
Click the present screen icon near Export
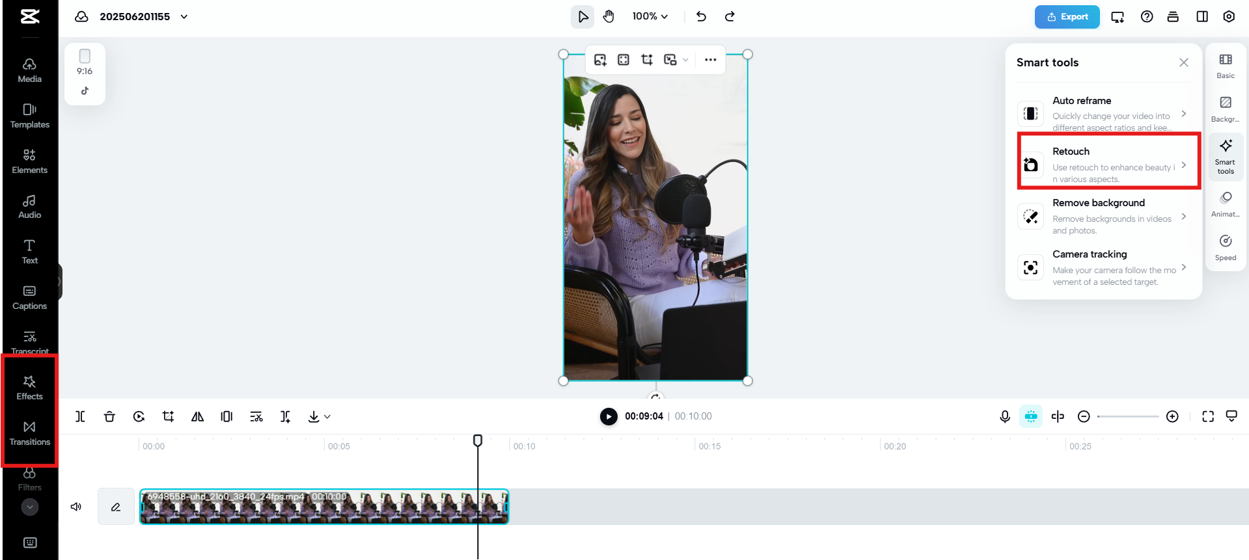coord(1118,17)
